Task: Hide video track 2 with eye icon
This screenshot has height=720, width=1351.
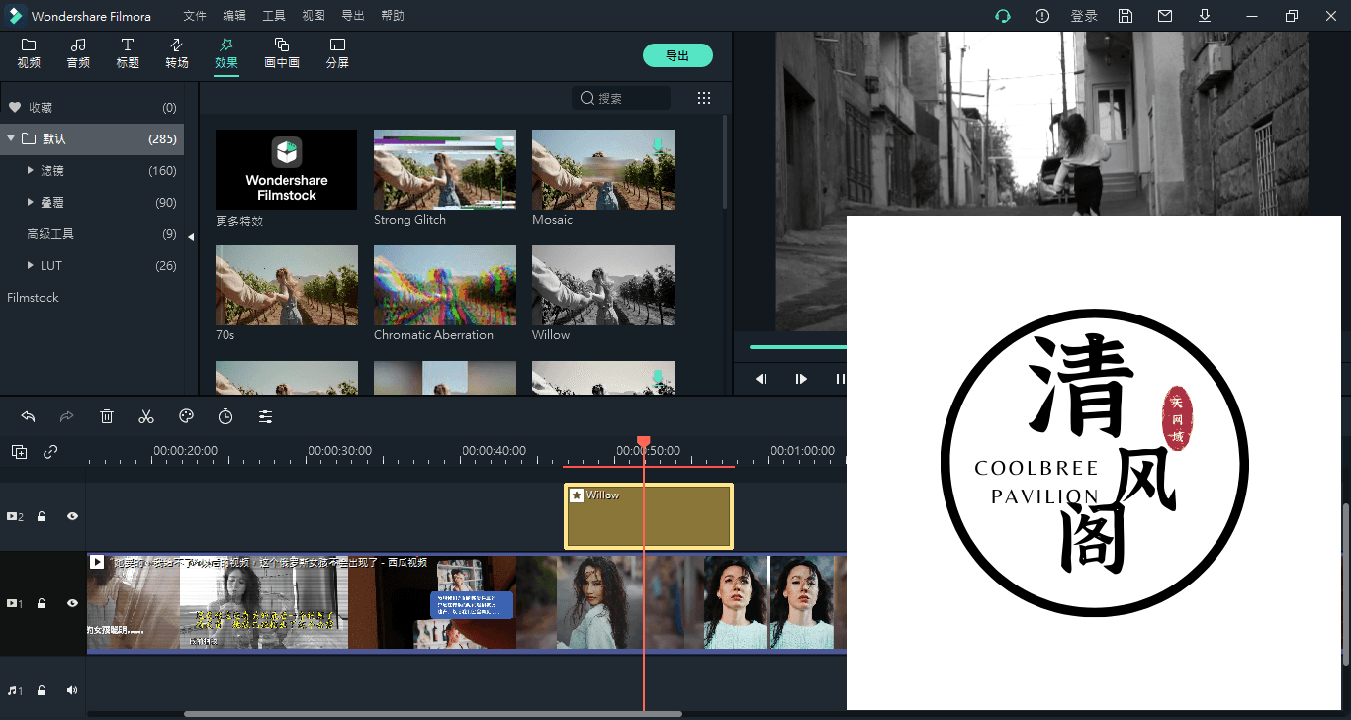Action: pos(72,516)
